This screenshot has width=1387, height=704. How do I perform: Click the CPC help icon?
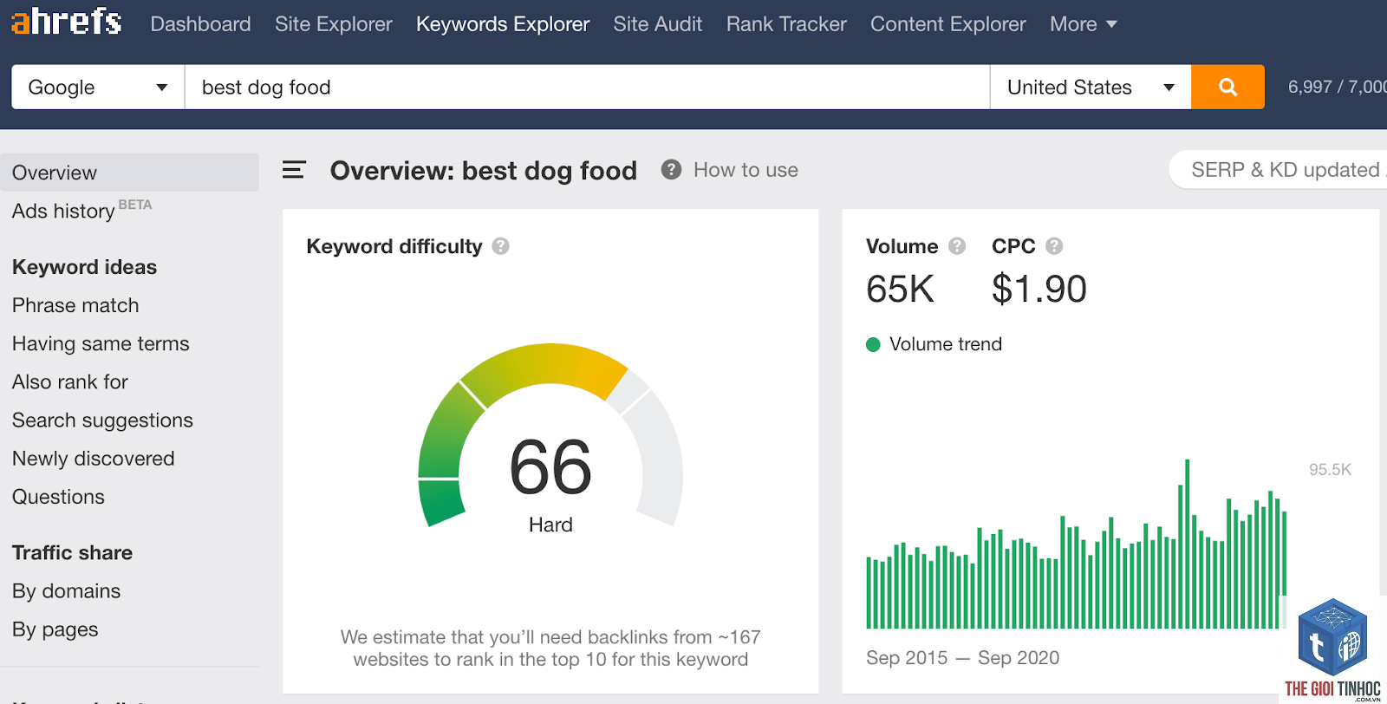click(x=1054, y=246)
